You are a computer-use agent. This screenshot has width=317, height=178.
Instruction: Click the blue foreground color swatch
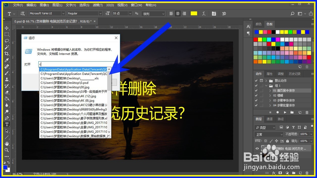coord(5,167)
